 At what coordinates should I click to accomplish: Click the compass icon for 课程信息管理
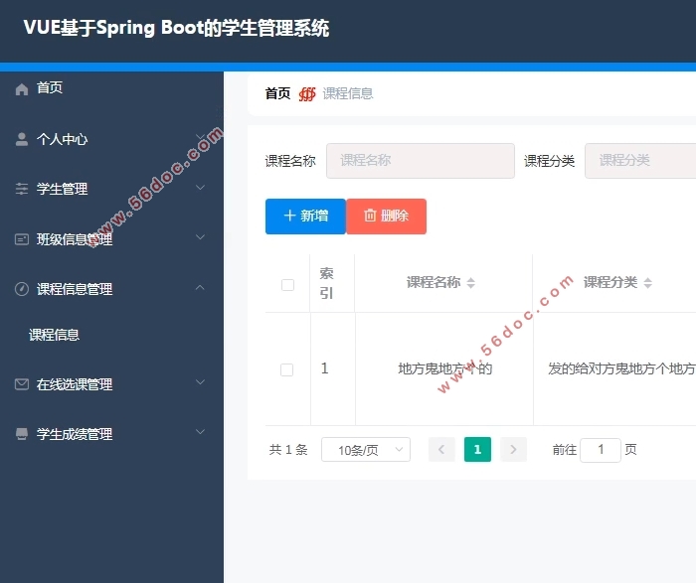pyautogui.click(x=22, y=289)
